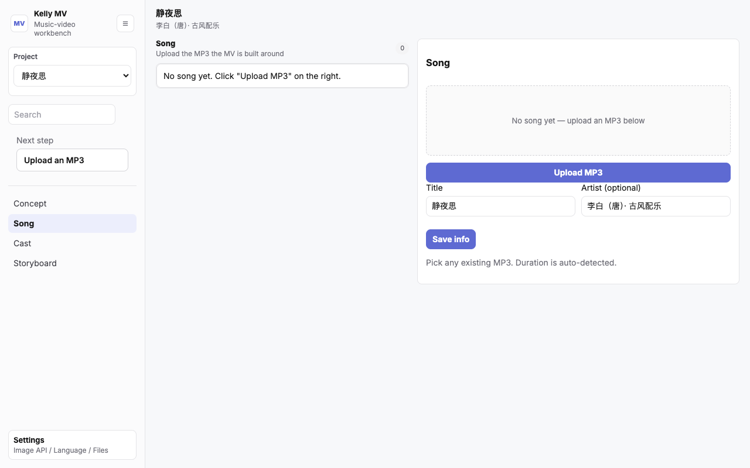Click the 静夜思 project title header
Viewport: 750px width, 468px height.
169,13
